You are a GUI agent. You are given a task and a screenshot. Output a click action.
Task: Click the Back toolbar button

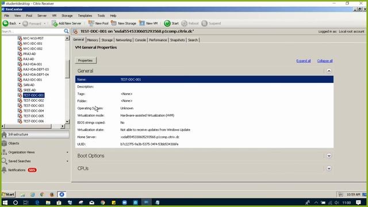[x=9, y=23]
